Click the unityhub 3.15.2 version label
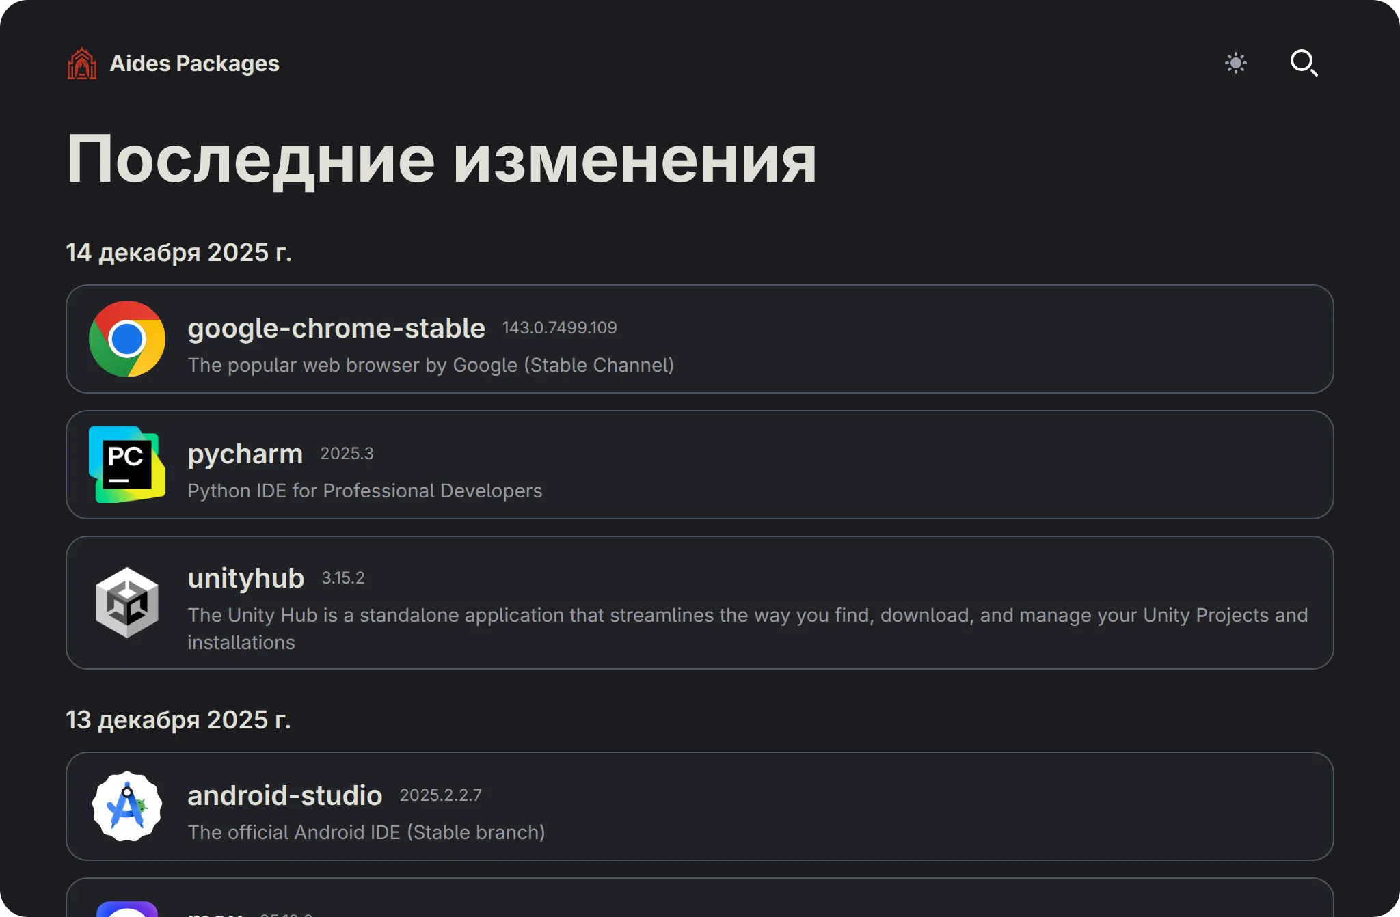 point(343,578)
